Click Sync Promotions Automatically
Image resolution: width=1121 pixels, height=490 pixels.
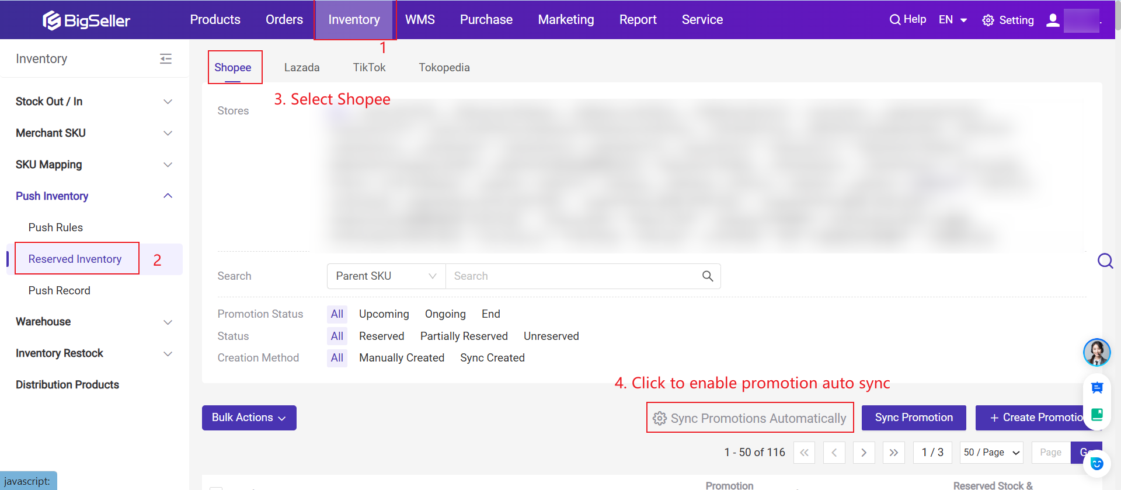pyautogui.click(x=750, y=418)
